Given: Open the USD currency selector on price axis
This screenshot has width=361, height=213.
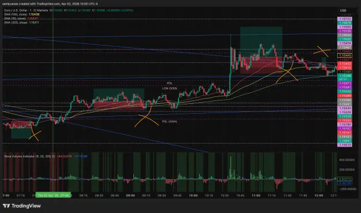Looking at the screenshot, I should pos(343,10).
